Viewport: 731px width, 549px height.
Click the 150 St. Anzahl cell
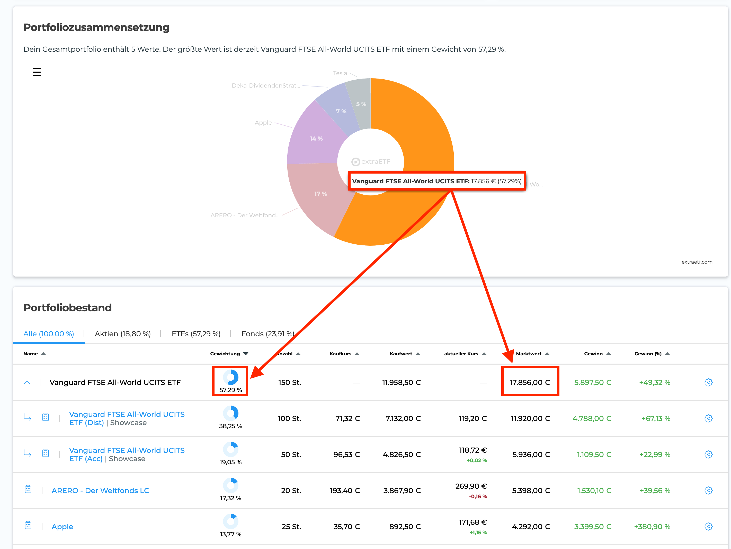[290, 382]
